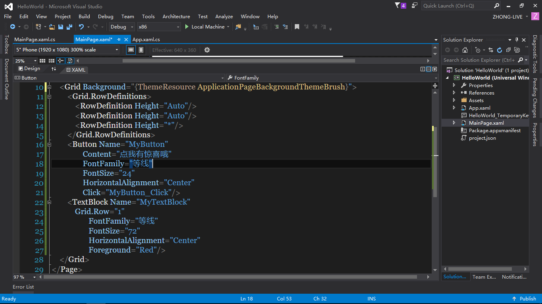Image resolution: width=542 pixels, height=304 pixels.
Task: Click Collapse All icon in Solution Explorer
Action: (x=508, y=50)
